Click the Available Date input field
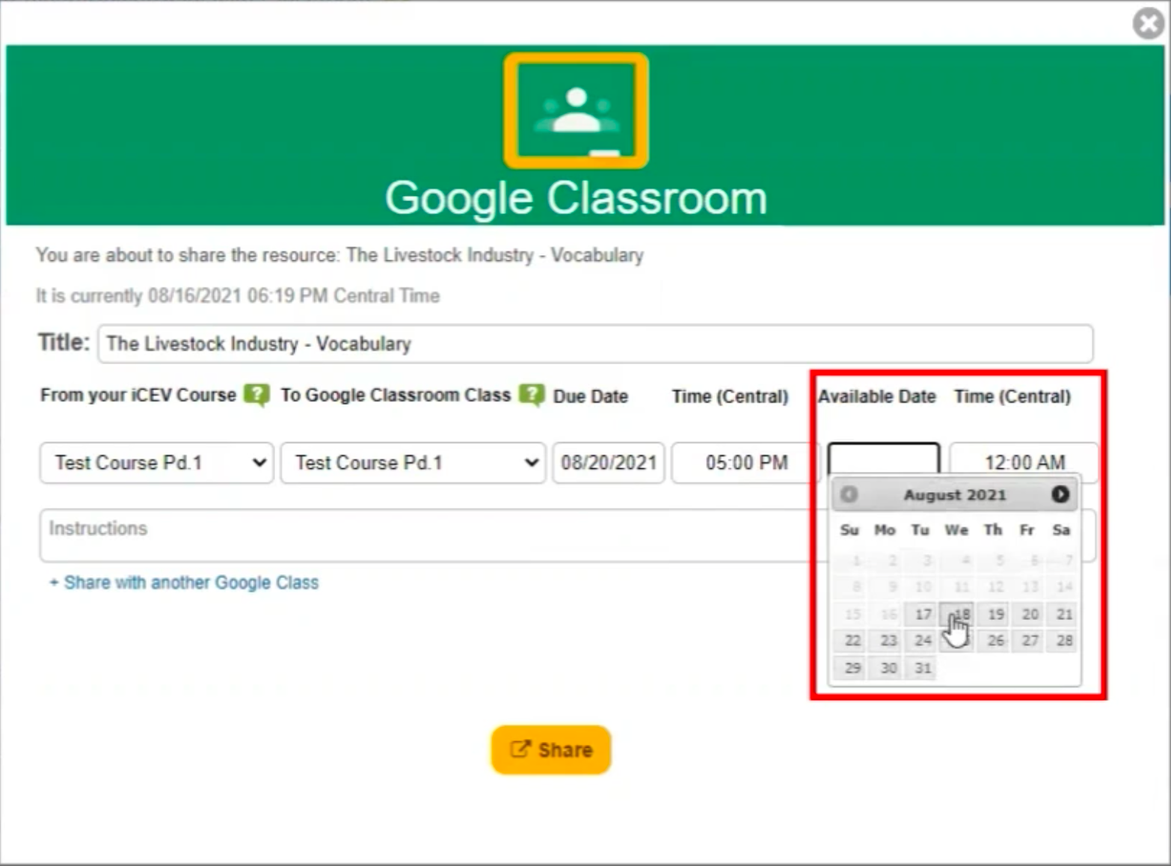Screen dimensions: 1171x866 (x=884, y=460)
